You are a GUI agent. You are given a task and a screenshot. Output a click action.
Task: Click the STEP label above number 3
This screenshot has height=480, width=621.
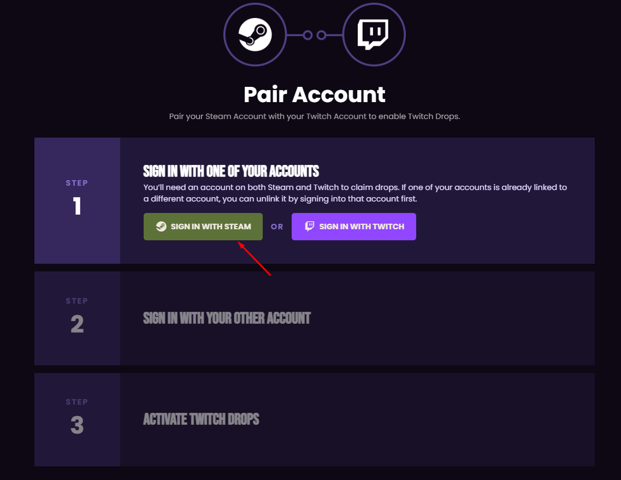(77, 402)
